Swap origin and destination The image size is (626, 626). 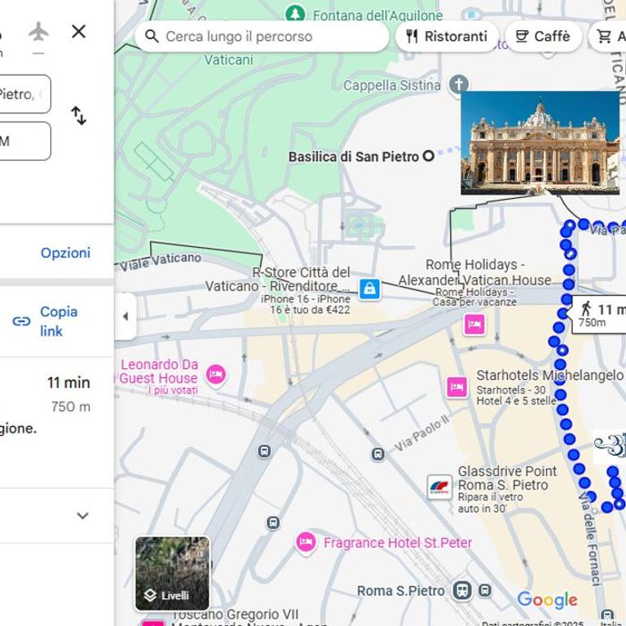(x=78, y=116)
